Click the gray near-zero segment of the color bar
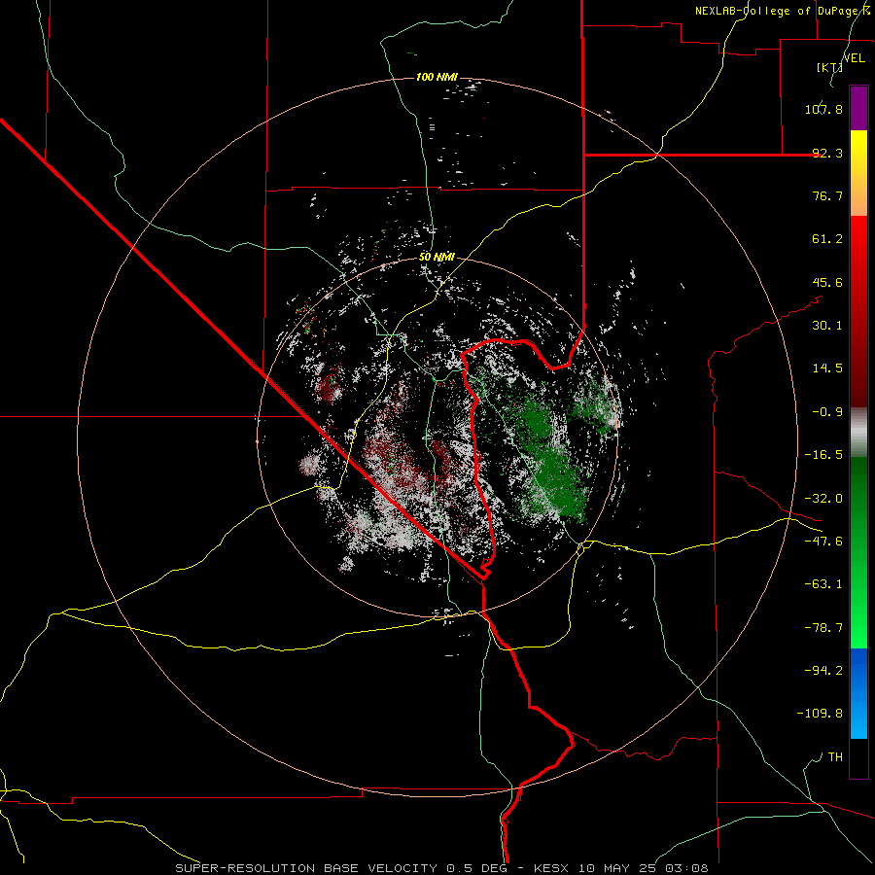The width and height of the screenshot is (875, 875). [858, 433]
